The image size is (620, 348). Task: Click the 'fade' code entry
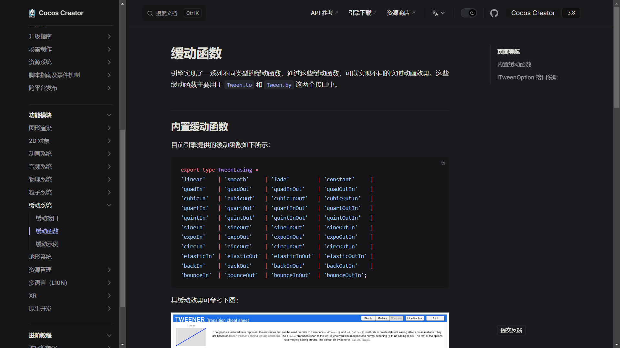[280, 179]
